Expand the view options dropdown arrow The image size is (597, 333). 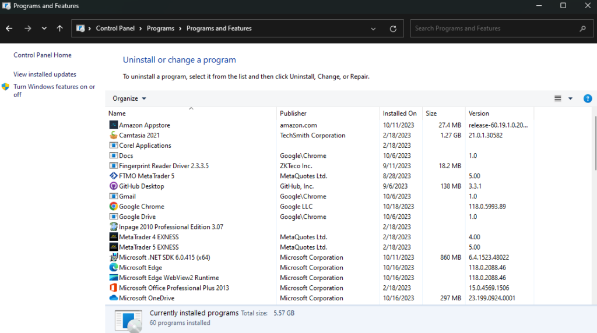pos(570,99)
